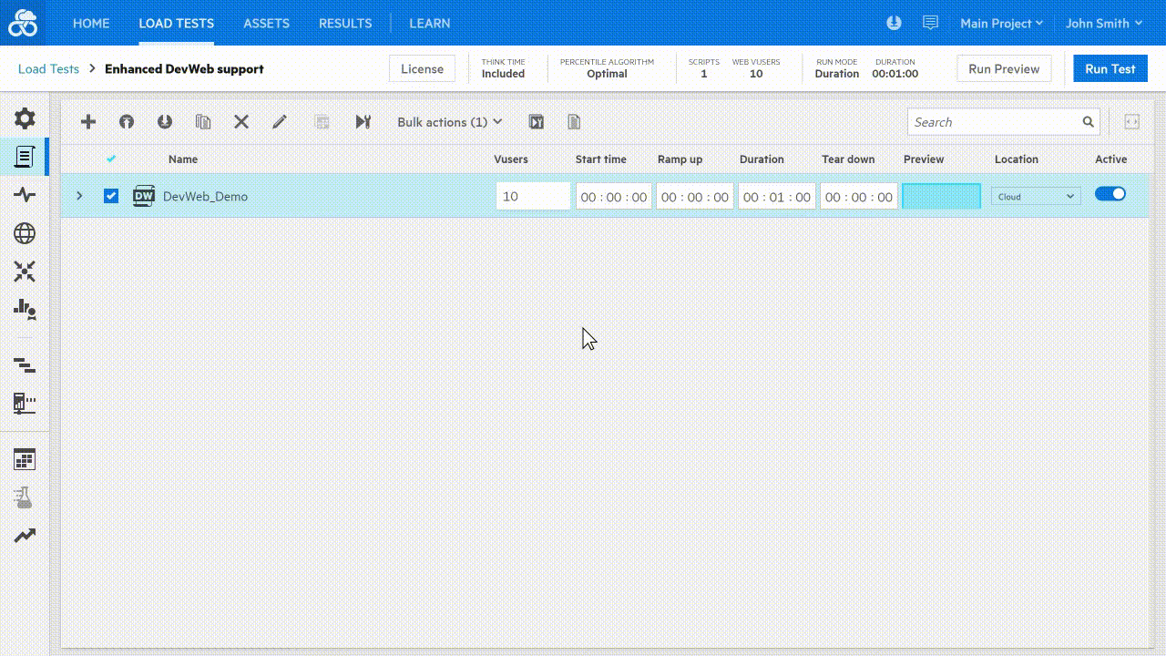This screenshot has height=656, width=1166.
Task: Open the trends chart icon in the sidebar
Action: point(25,536)
